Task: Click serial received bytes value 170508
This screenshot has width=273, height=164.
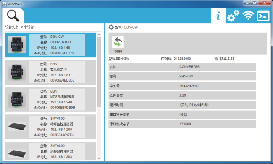Action: pyautogui.click(x=185, y=124)
